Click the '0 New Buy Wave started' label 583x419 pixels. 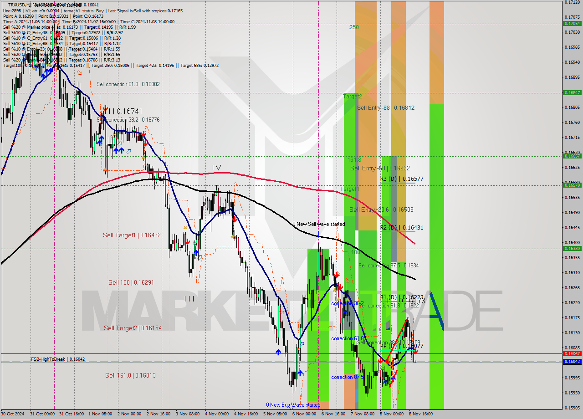click(x=293, y=404)
